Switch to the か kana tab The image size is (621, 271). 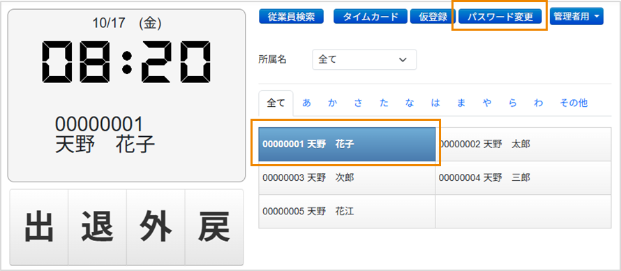pyautogui.click(x=332, y=103)
